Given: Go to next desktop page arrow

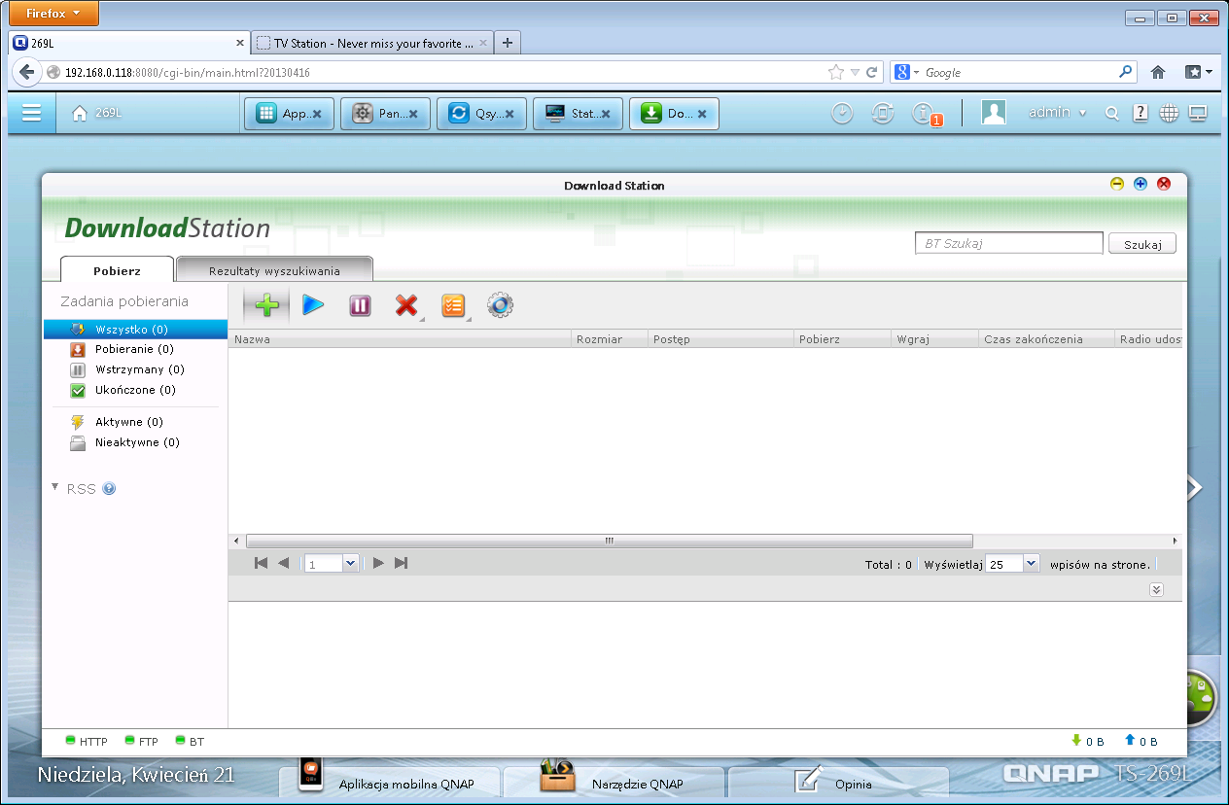Looking at the screenshot, I should click(1195, 487).
